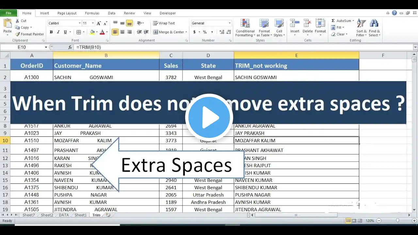418x235 pixels.
Task: Click Increase Decimal icon
Action: [222, 32]
